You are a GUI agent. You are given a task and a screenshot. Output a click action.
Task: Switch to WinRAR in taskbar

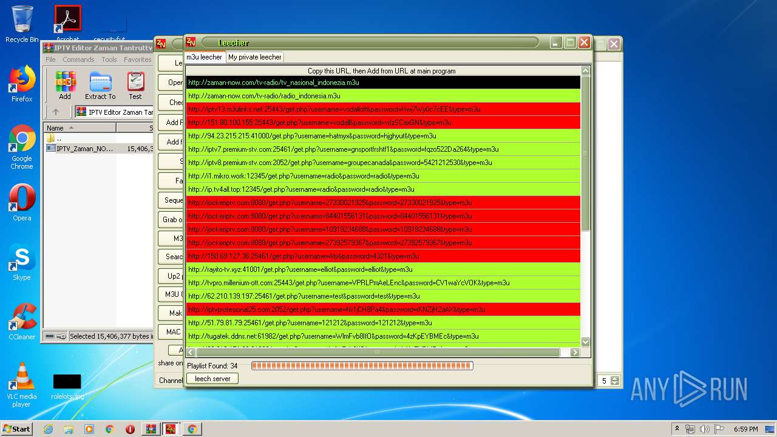click(x=151, y=429)
